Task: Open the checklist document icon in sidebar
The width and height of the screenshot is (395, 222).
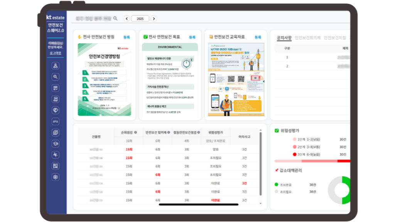Action: coord(56,88)
